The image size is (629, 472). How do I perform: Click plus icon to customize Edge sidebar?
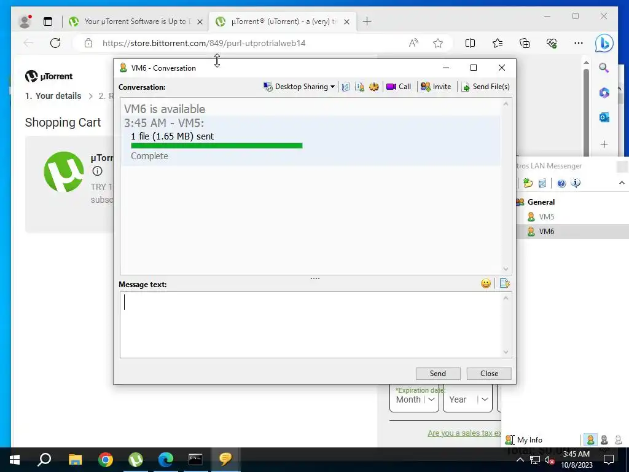tap(604, 144)
